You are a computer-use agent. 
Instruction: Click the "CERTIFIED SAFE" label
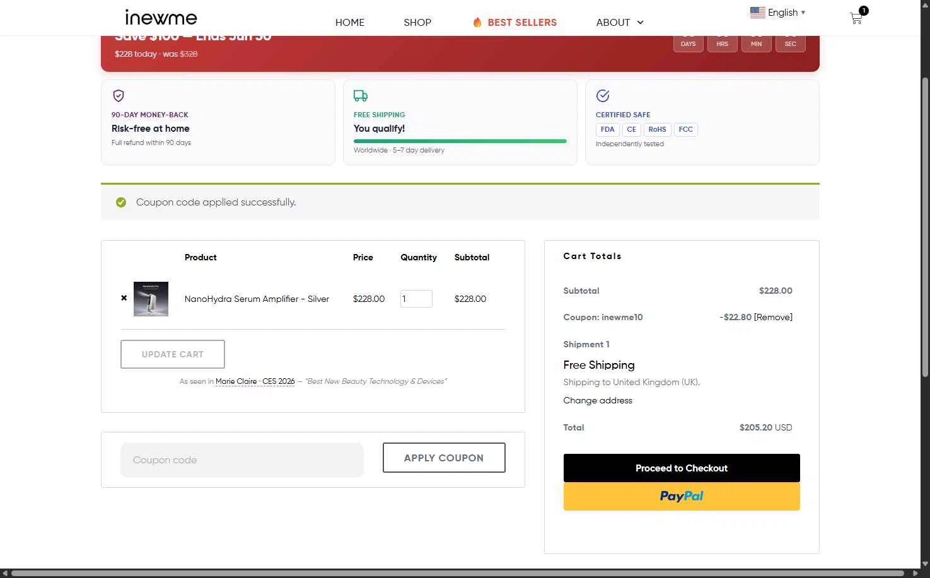click(623, 115)
